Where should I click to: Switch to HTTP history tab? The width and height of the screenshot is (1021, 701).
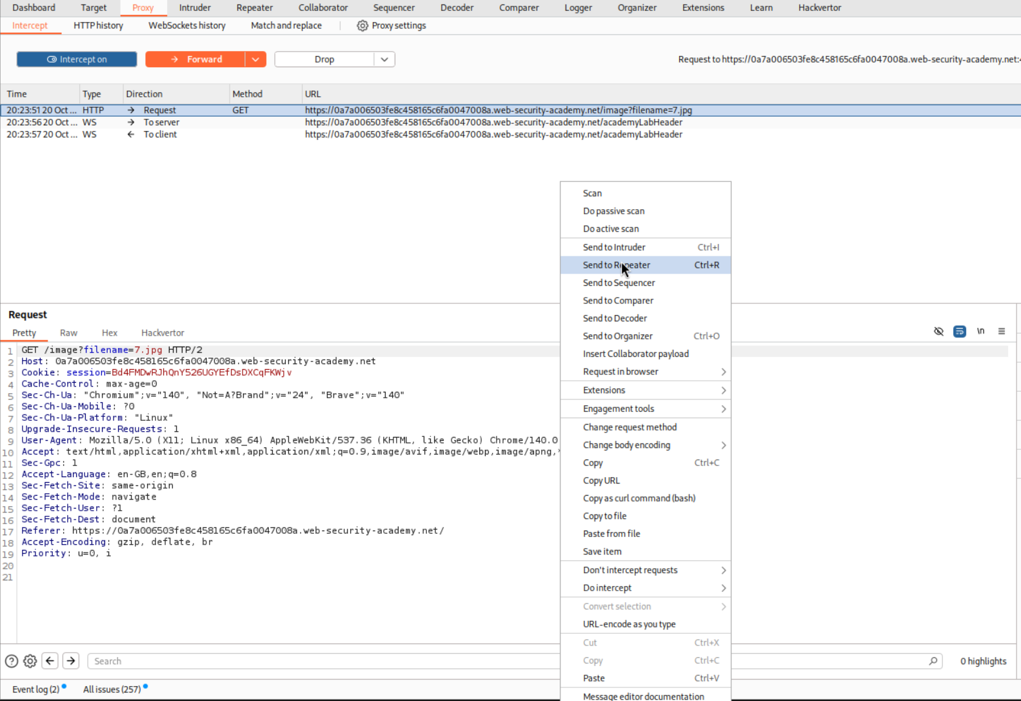98,26
